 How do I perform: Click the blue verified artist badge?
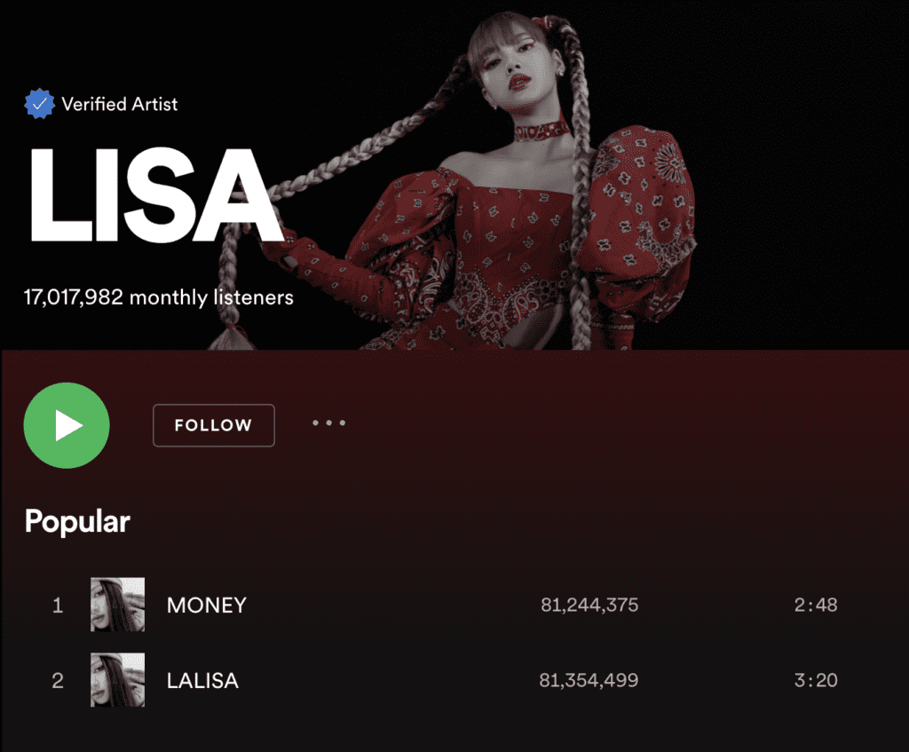coord(39,104)
